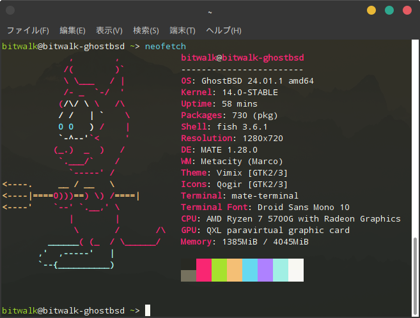Click the sky blue color block in palette
The height and width of the screenshot is (318, 420).
point(250,270)
